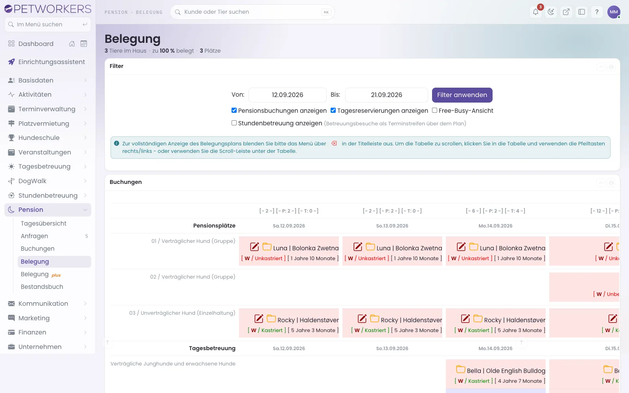
Task: Expand the Finanzen menu
Action: 48,332
